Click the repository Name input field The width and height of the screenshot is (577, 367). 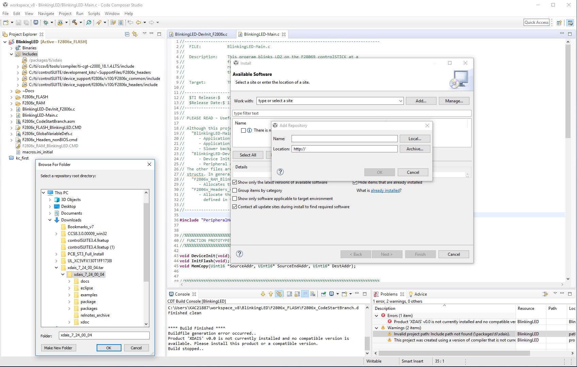point(344,139)
